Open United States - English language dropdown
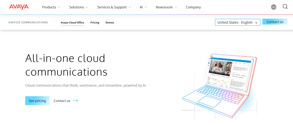 pyautogui.click(x=237, y=22)
